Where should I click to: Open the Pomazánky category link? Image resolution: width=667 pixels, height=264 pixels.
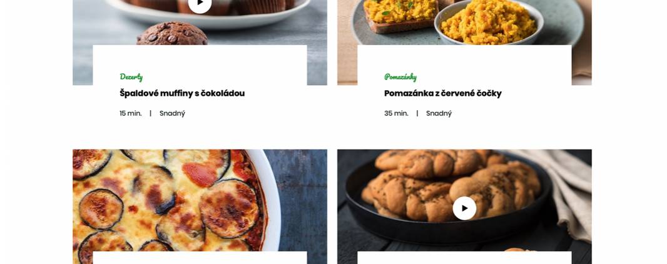pos(400,77)
